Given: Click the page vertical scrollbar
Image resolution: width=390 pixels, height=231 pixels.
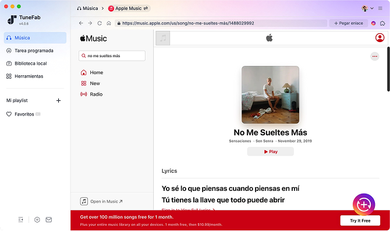Looking at the screenshot, I should 388,69.
